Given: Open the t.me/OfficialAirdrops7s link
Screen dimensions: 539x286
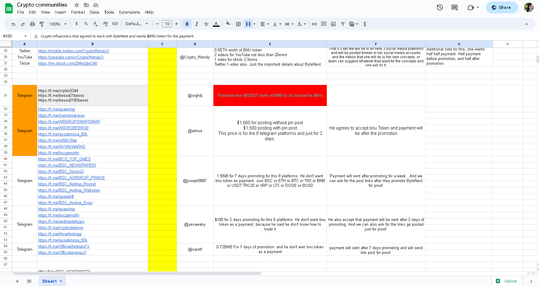Looking at the screenshot, I should (64, 247).
